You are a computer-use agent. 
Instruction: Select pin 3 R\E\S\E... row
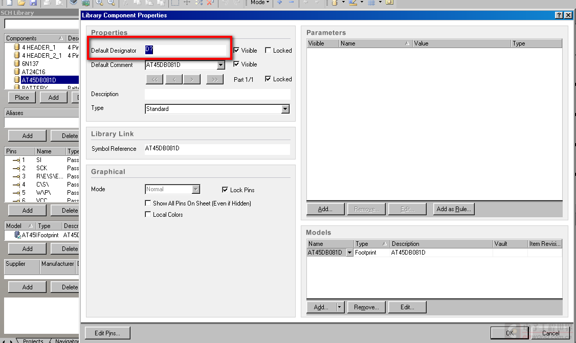pyautogui.click(x=41, y=176)
